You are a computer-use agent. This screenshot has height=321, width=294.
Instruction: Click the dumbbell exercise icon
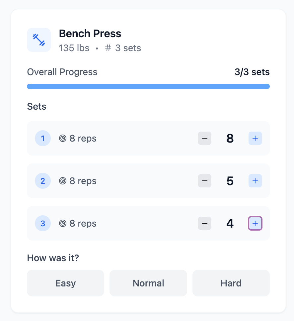pos(39,40)
